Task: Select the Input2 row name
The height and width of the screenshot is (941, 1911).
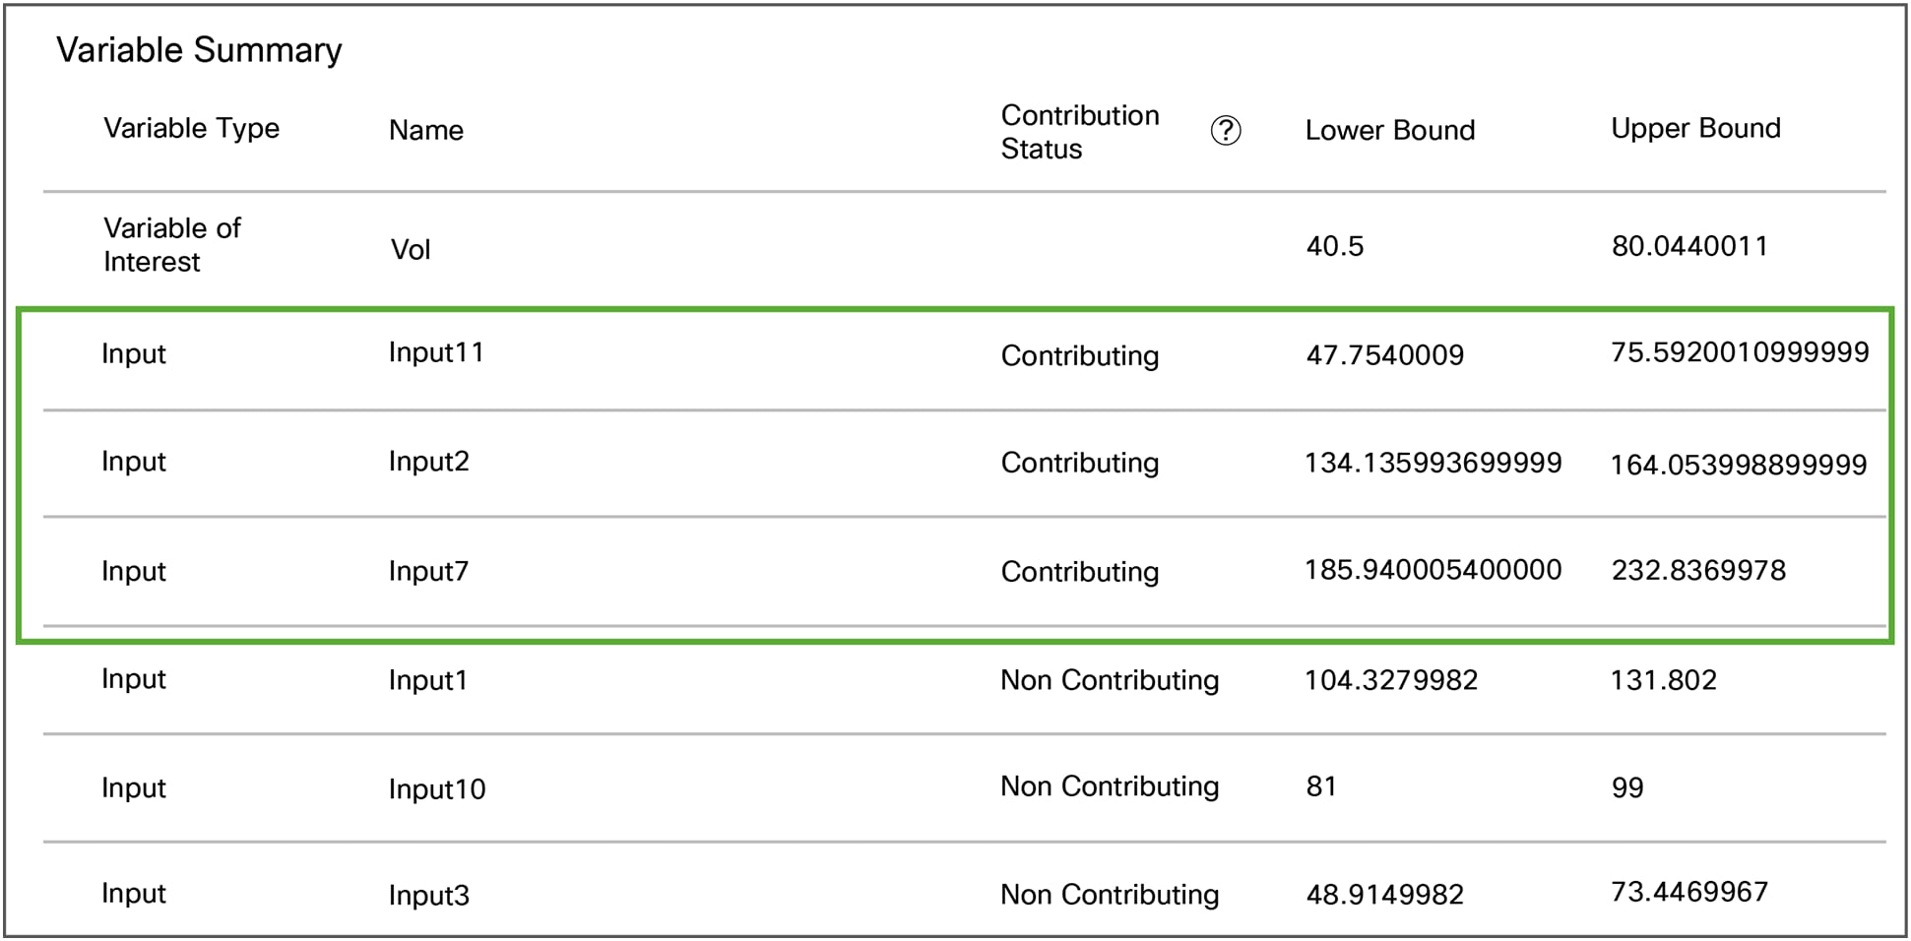Action: tap(428, 461)
